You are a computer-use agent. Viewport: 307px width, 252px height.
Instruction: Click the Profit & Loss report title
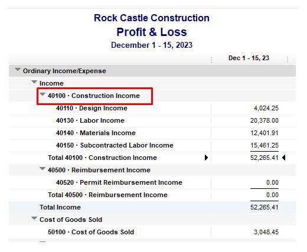coord(152,32)
